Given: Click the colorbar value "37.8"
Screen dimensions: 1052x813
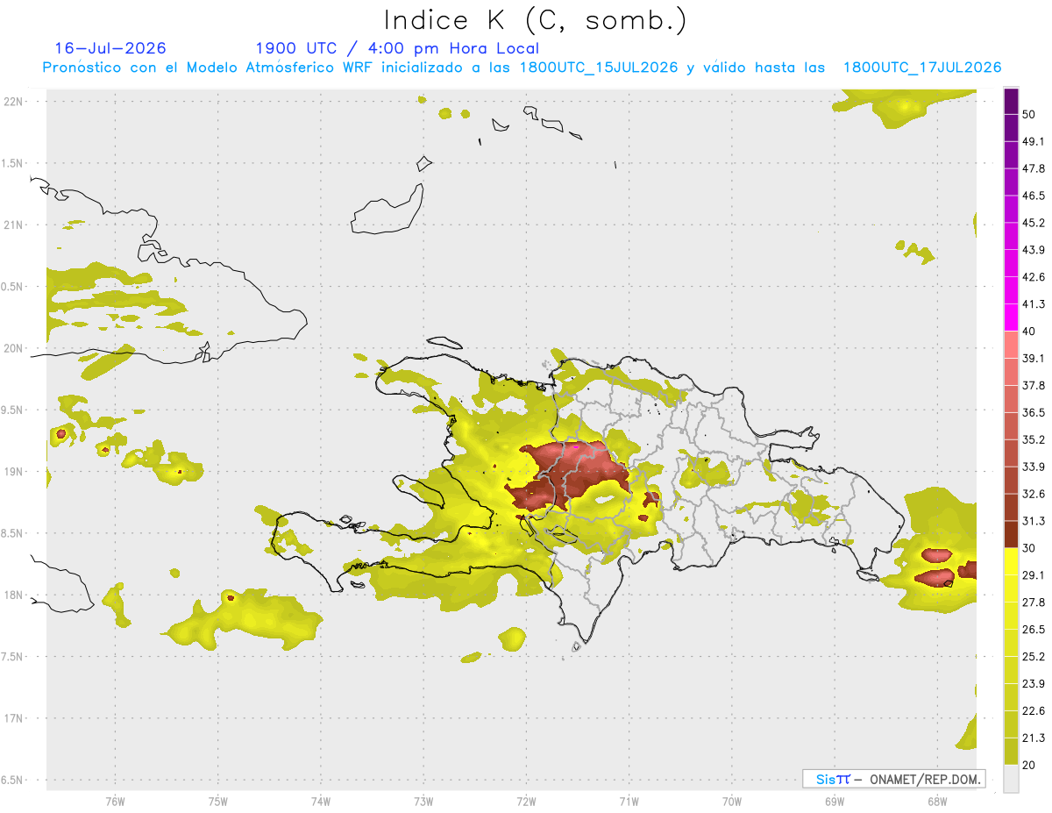Looking at the screenshot, I should [1034, 385].
